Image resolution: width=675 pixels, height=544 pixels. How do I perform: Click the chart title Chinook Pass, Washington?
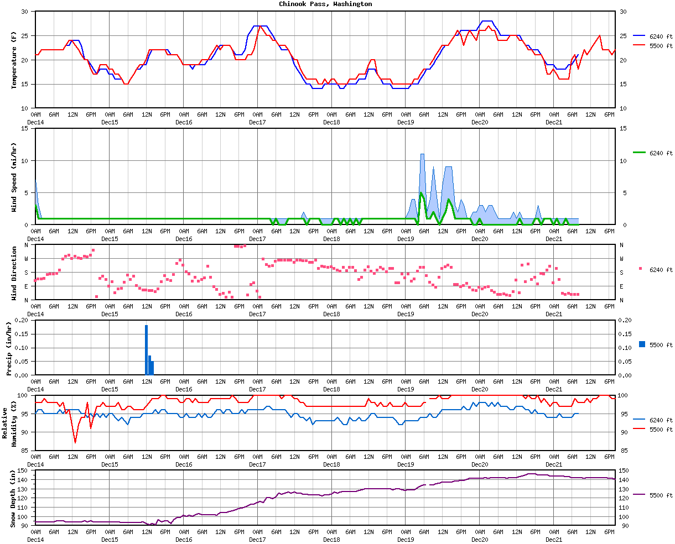point(325,4)
